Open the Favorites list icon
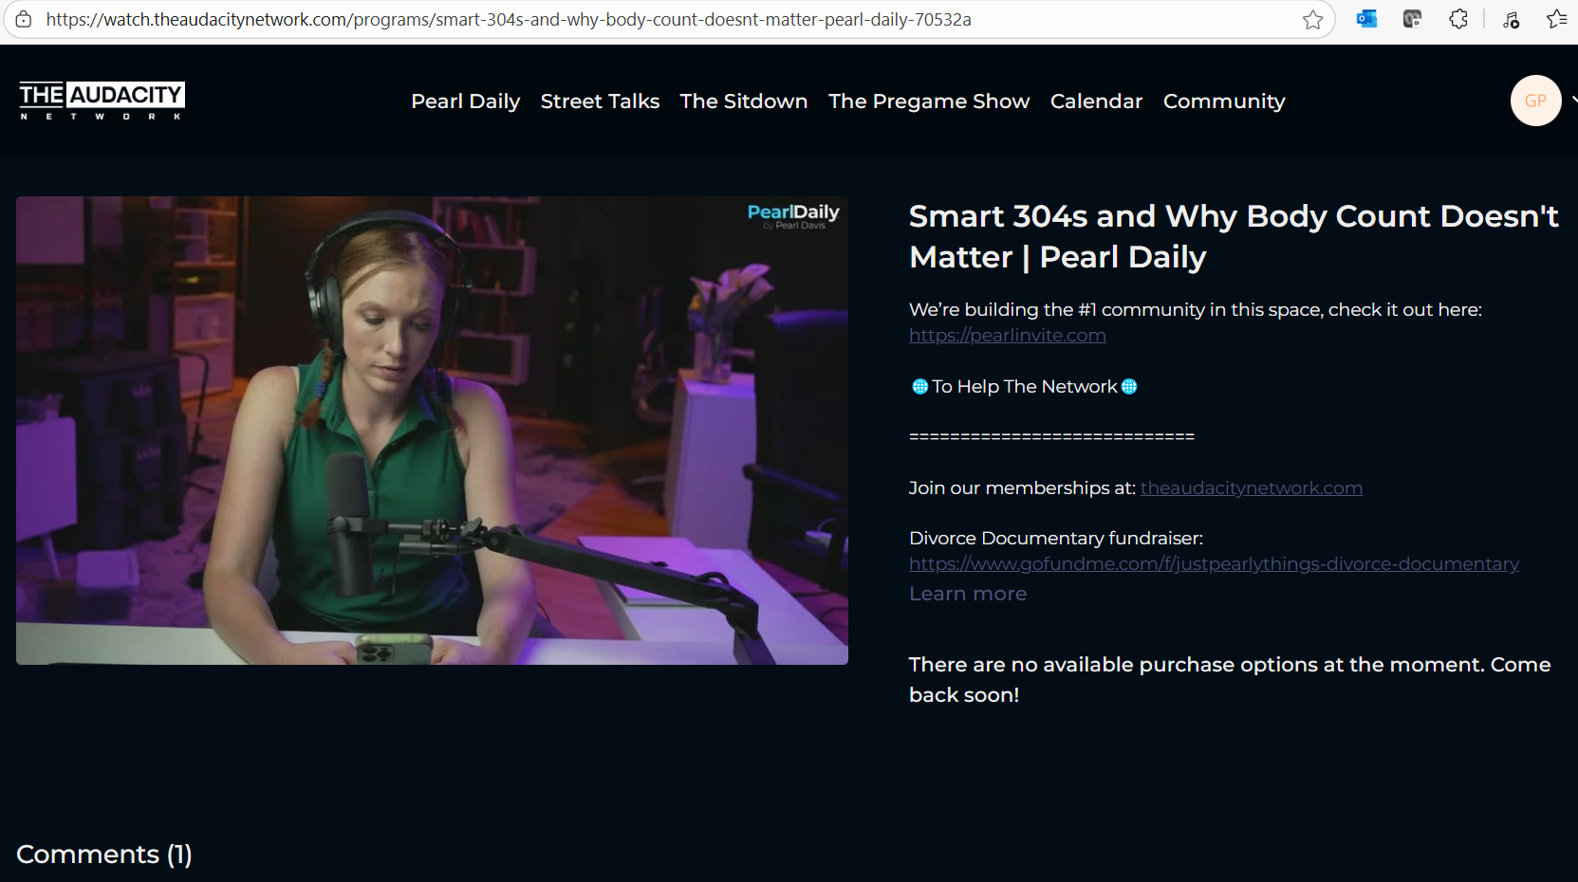 1556,19
